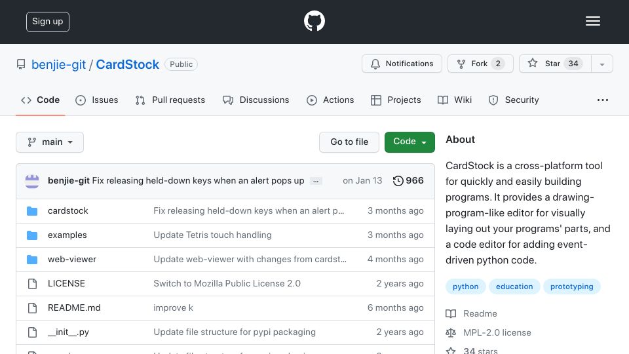Screen dimensions: 629x354
Task: Open 'Update Tetris touch handling' commit
Action: (212, 235)
